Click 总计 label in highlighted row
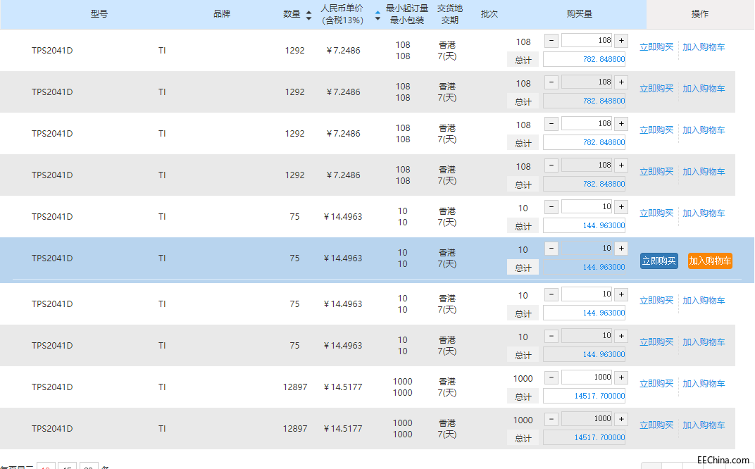Screen dimensions: 755x469 tap(523, 267)
